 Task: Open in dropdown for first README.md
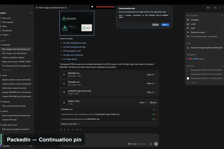point(151,75)
